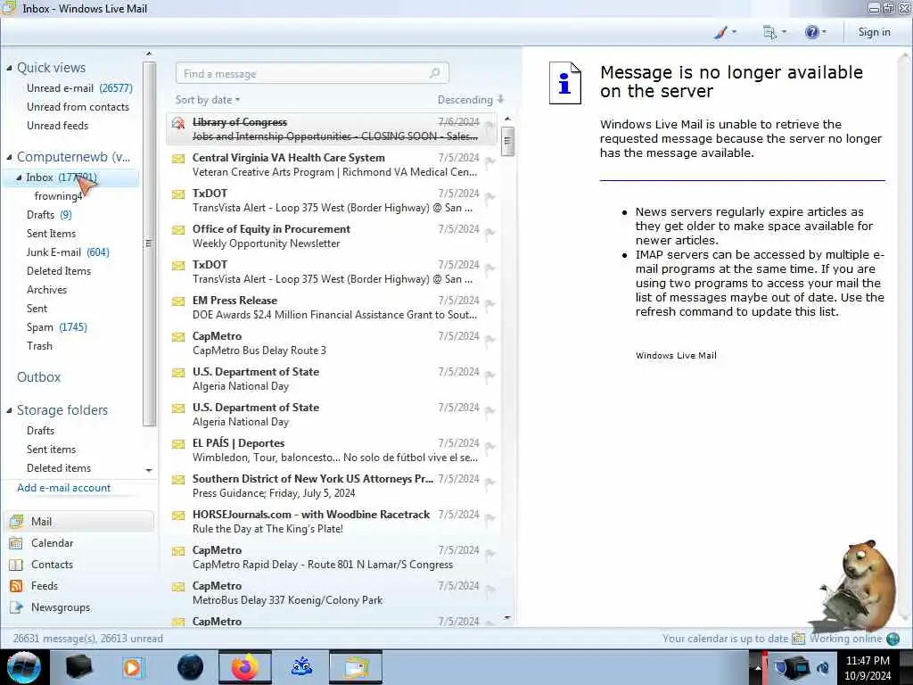
Task: Click the search magnifier in Find a message
Action: point(434,73)
